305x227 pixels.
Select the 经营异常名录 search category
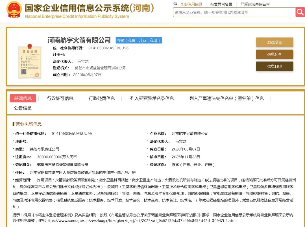tap(221, 4)
